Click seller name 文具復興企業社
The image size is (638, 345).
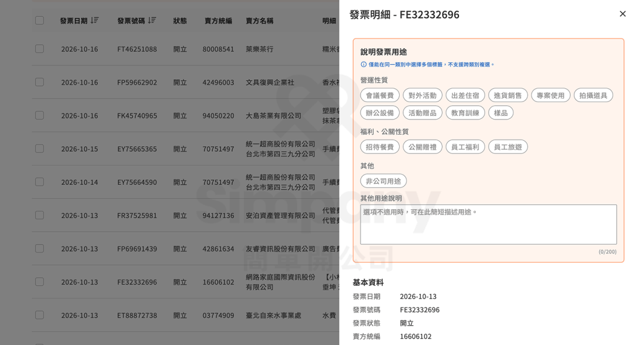[x=270, y=82]
